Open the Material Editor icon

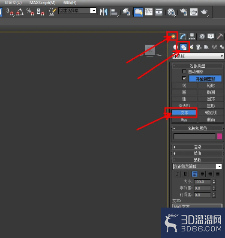[x=171, y=12]
